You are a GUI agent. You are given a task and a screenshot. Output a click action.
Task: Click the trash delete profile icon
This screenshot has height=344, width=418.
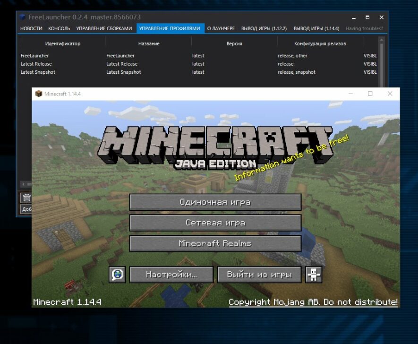27,198
